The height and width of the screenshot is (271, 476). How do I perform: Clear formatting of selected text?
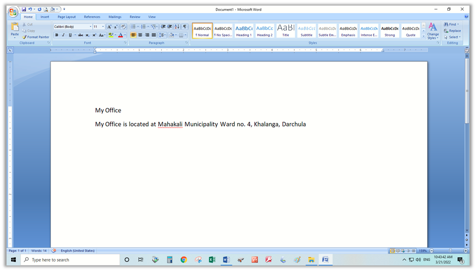coord(123,26)
